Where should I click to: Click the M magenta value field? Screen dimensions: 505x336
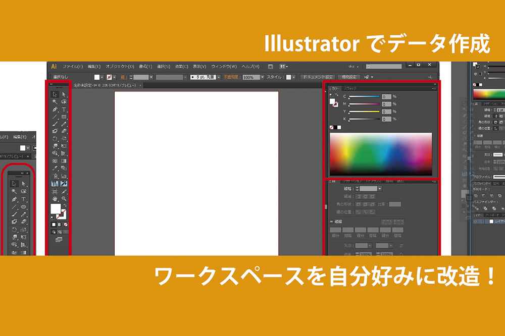point(386,104)
